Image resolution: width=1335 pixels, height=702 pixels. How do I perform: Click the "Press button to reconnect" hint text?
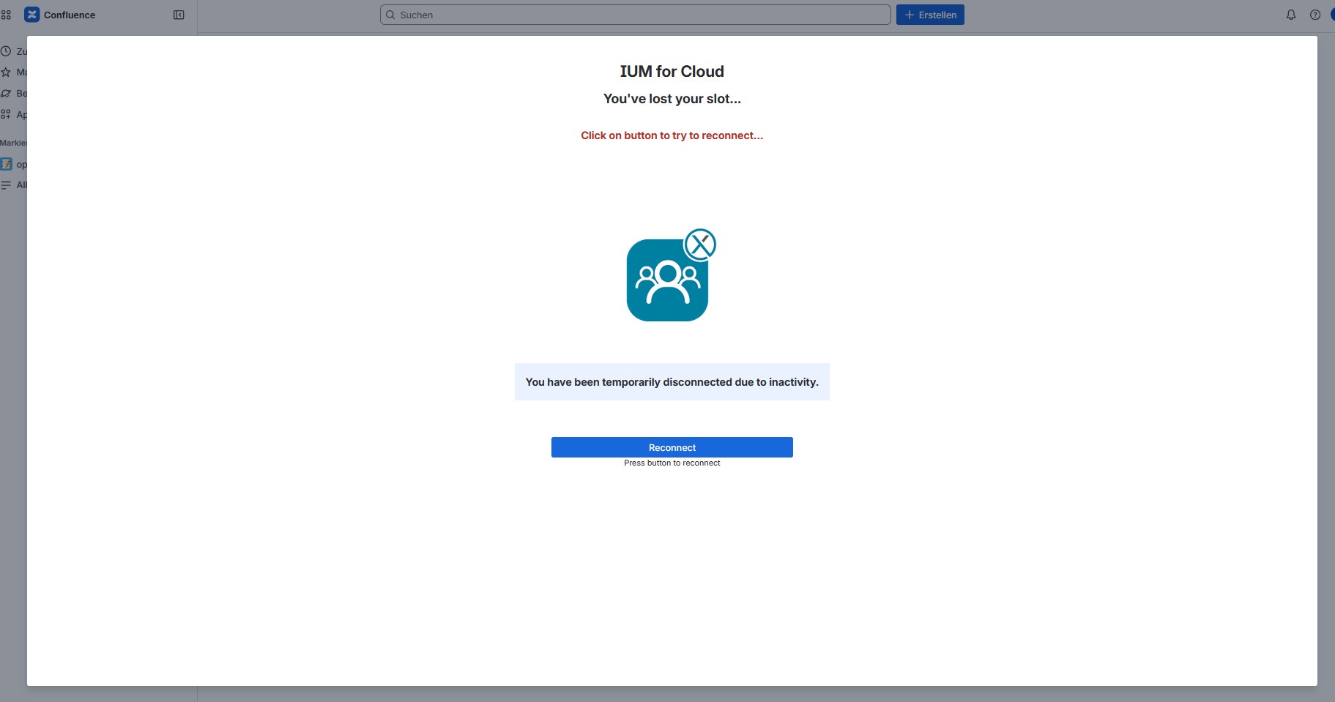pyautogui.click(x=672, y=463)
